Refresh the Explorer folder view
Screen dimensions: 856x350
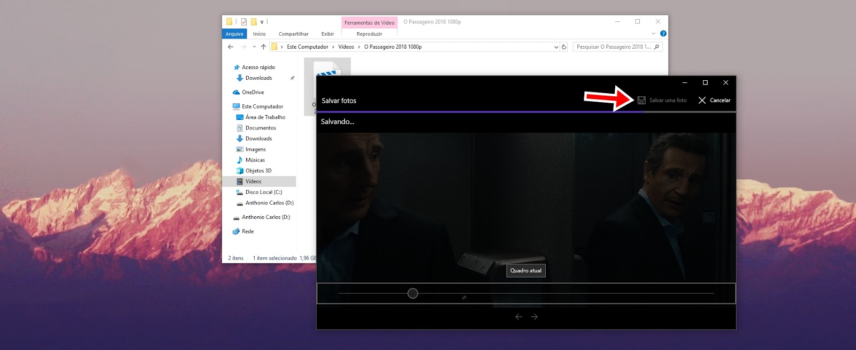(x=564, y=47)
